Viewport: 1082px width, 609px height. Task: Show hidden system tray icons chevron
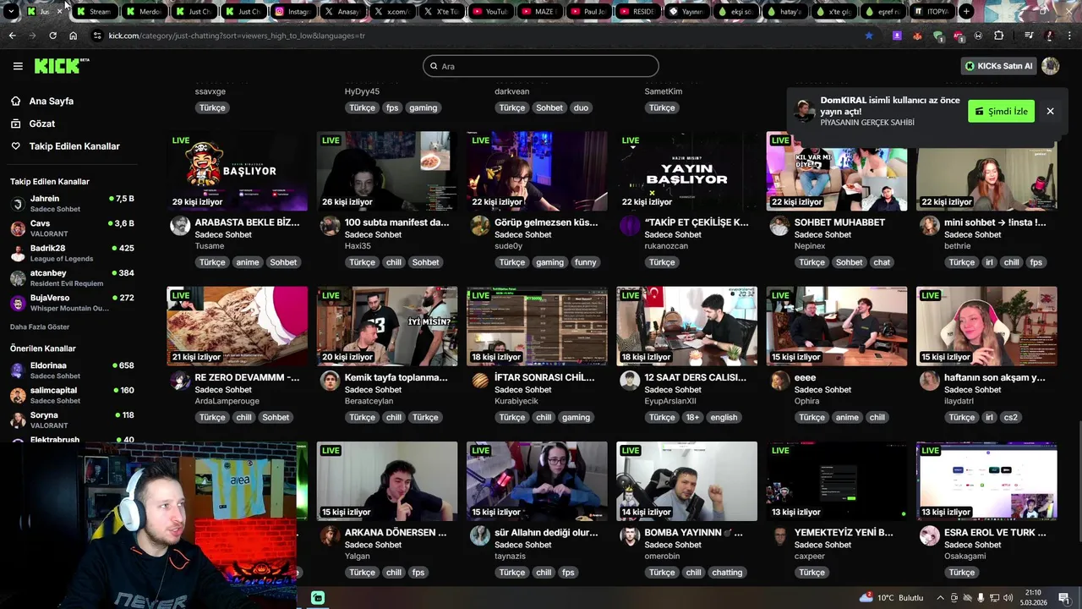pyautogui.click(x=940, y=598)
